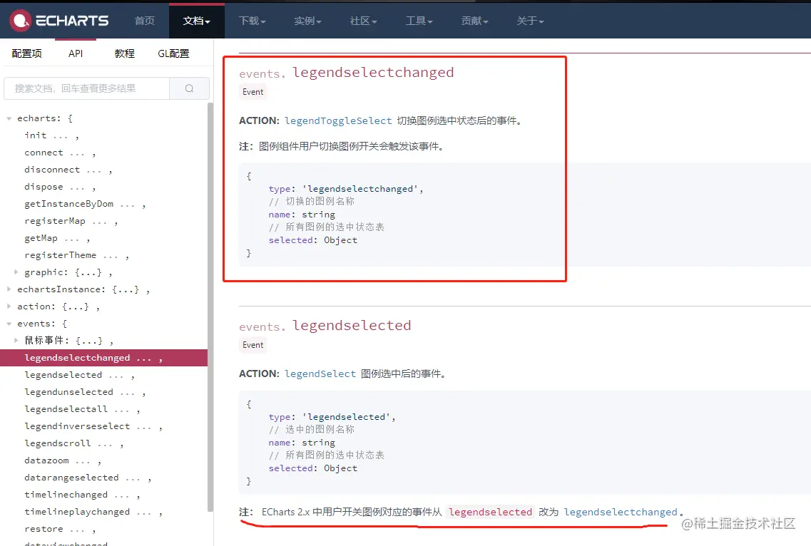Collapse the echarts tree node
Viewport: 811px width, 546px height.
pyautogui.click(x=9, y=118)
